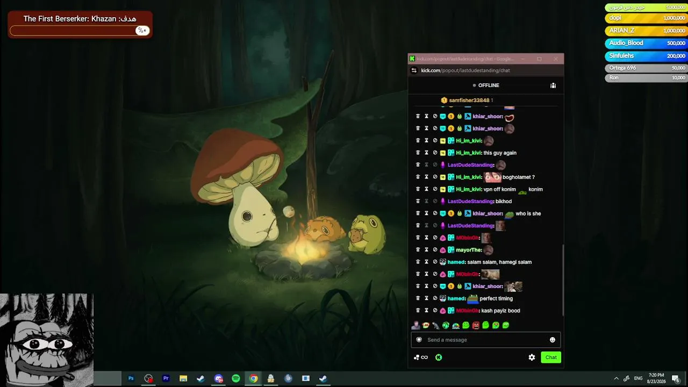Click the Pepe frog image overlay
The width and height of the screenshot is (688, 387).
point(47,340)
